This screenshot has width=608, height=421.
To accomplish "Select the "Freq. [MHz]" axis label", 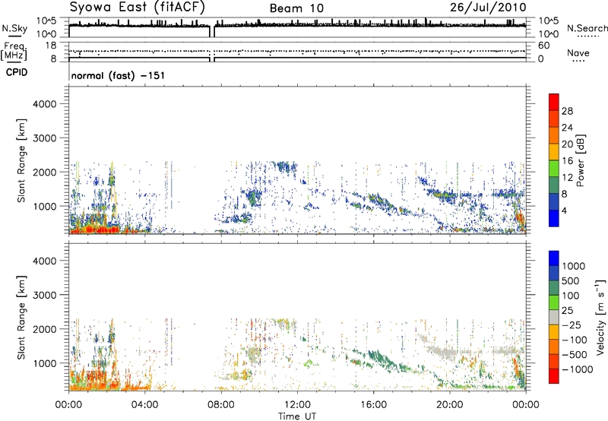I will (14, 52).
